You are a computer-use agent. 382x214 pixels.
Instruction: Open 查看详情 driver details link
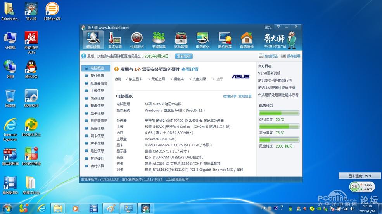[x=190, y=70]
